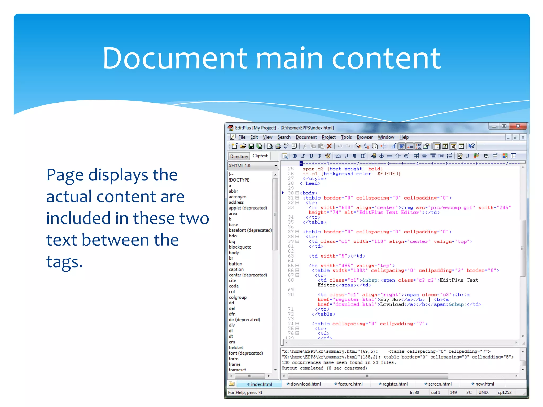Expand the folded td on line 76
Viewport: 543px width, 407px height.
tap(297, 333)
